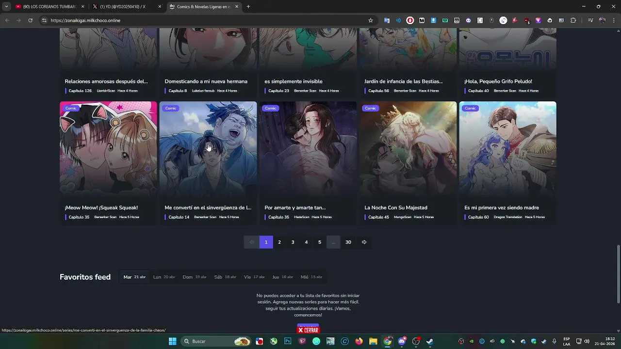Open the panda extension icon

pos(550,20)
